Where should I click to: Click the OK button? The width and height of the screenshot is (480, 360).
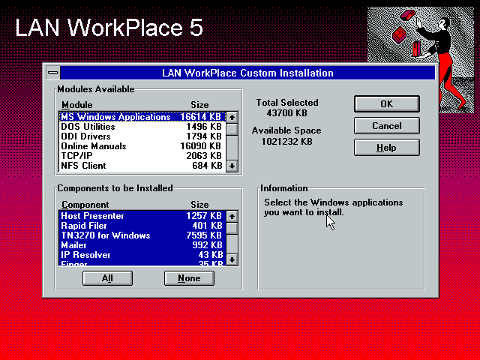pos(387,103)
